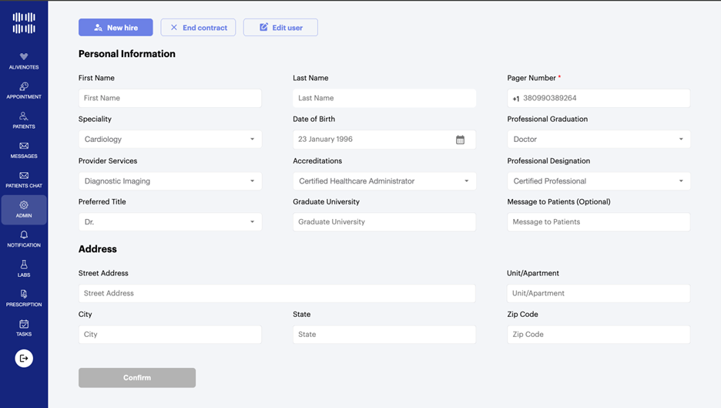
Task: Open the Preferred Title dropdown
Action: pos(169,222)
